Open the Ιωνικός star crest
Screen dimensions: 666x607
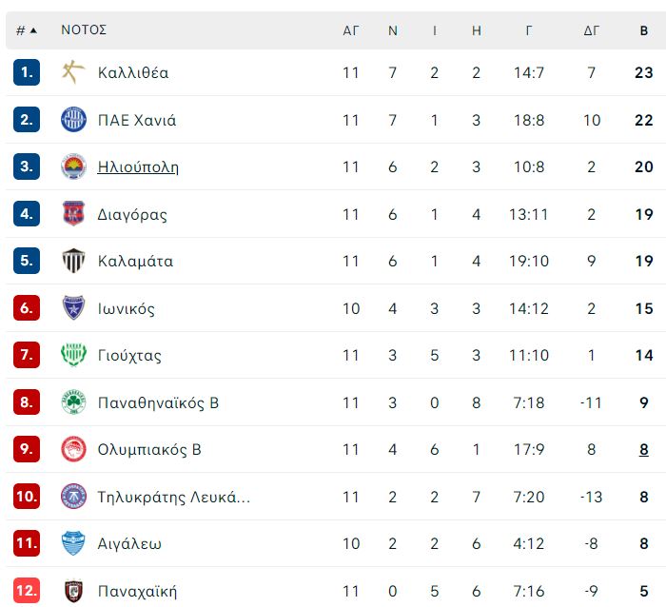[x=73, y=307]
